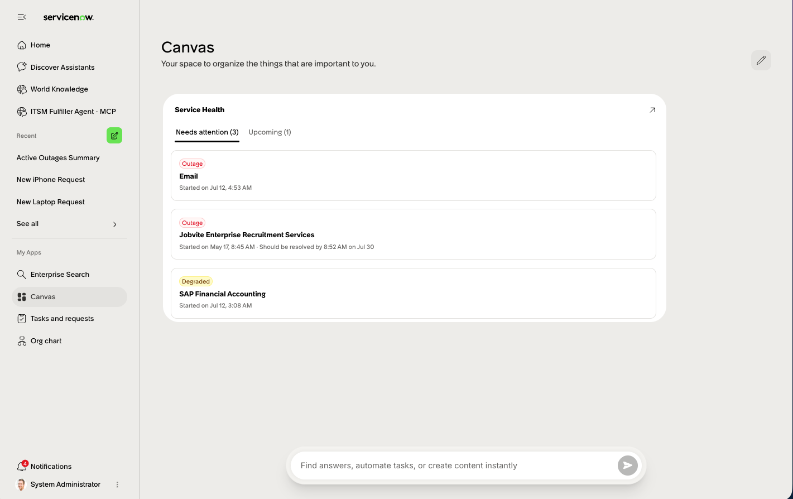Switch to the Upcoming (1) tab
This screenshot has width=793, height=499.
(x=270, y=132)
